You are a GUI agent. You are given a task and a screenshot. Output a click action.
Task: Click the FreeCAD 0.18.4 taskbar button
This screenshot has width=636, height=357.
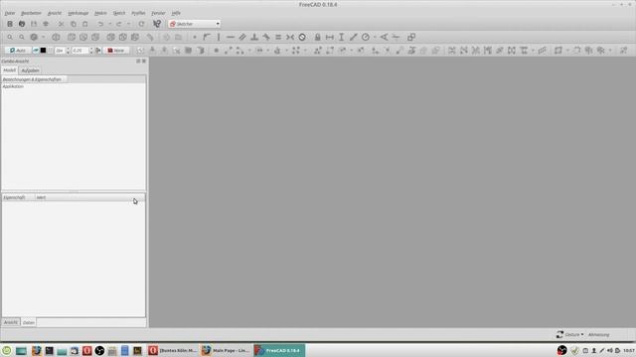[279, 350]
